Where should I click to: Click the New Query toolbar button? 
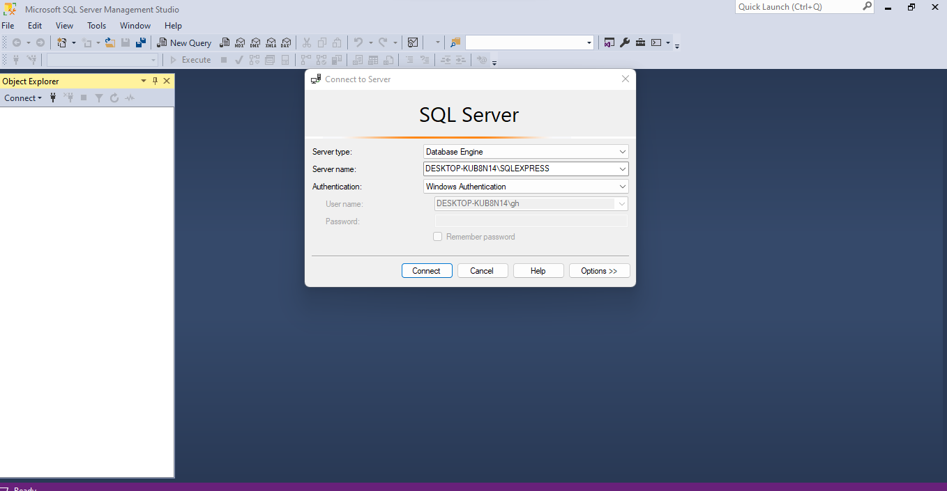pos(184,42)
